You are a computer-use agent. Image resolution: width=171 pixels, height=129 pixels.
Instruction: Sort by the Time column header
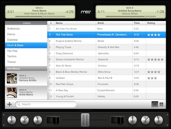point(139,23)
